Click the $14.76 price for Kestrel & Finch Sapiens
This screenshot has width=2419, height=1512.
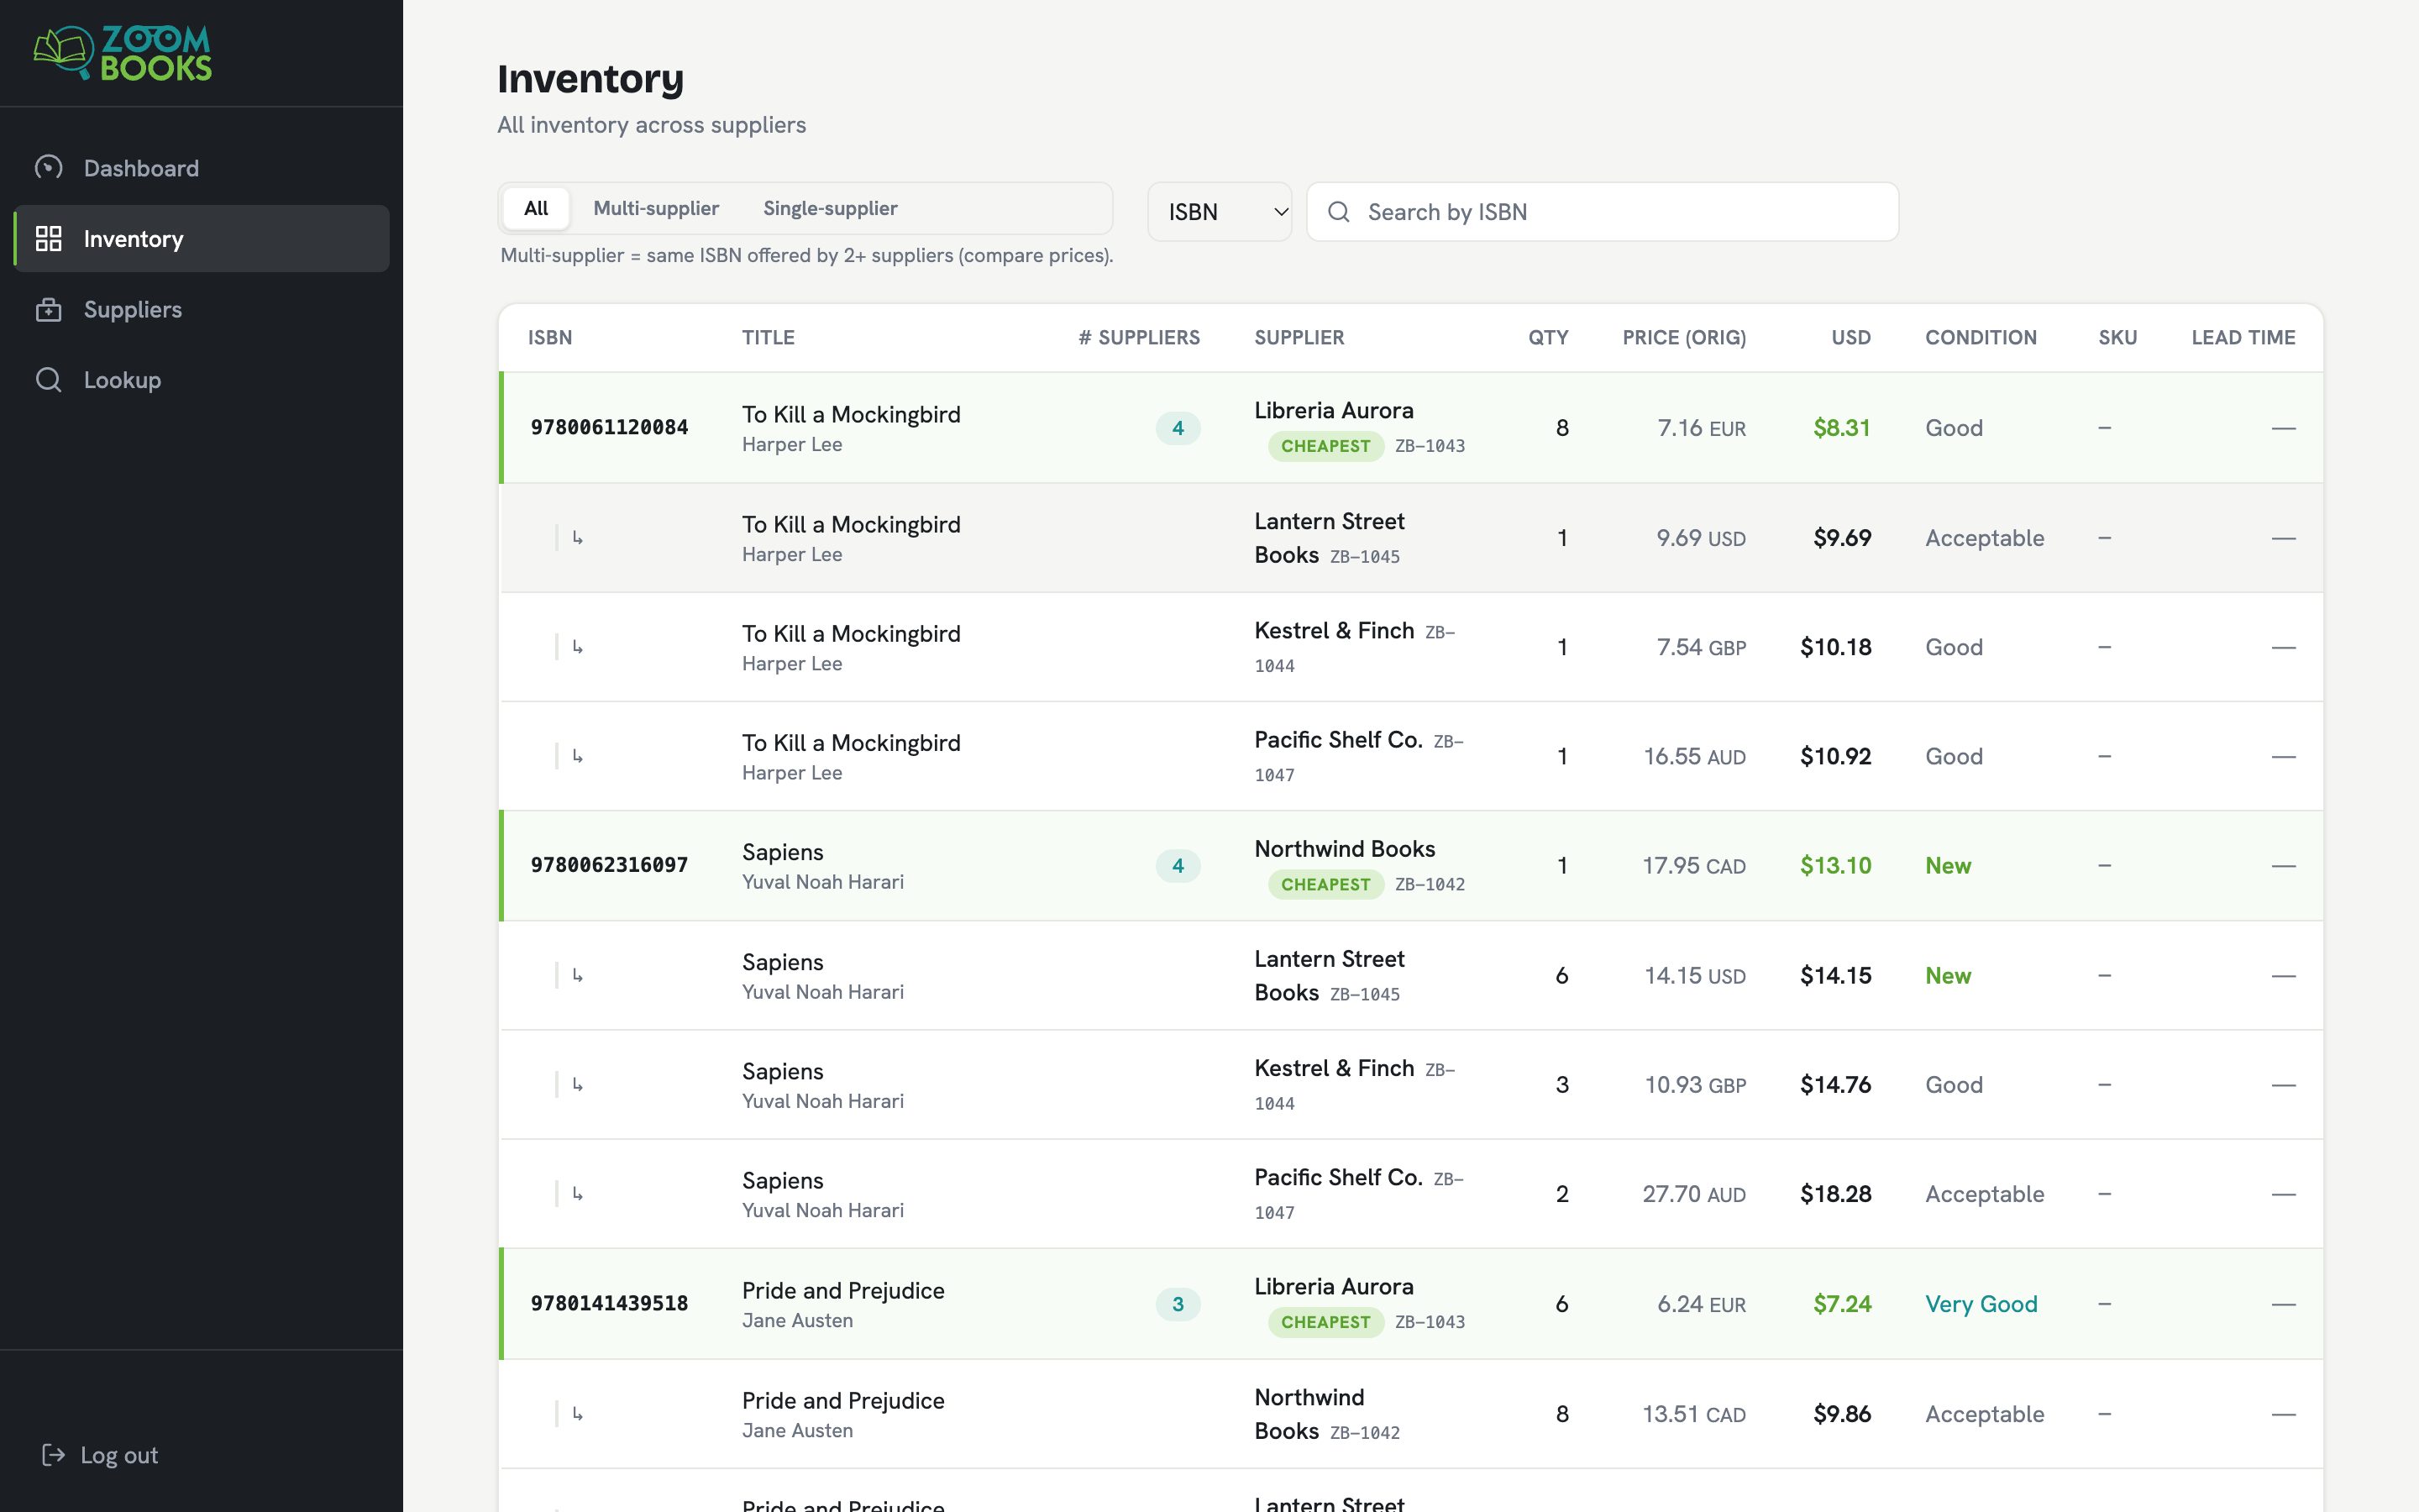[x=1835, y=1085]
